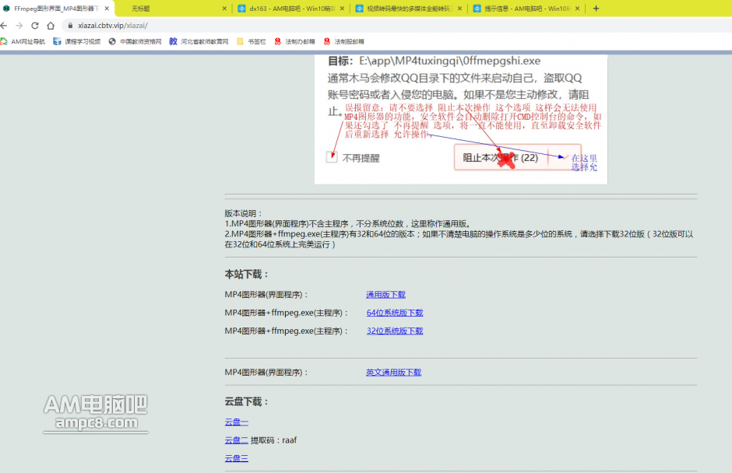Click the security warning dialog screenshot image
Screen dimensions: 732x473
[x=461, y=119]
